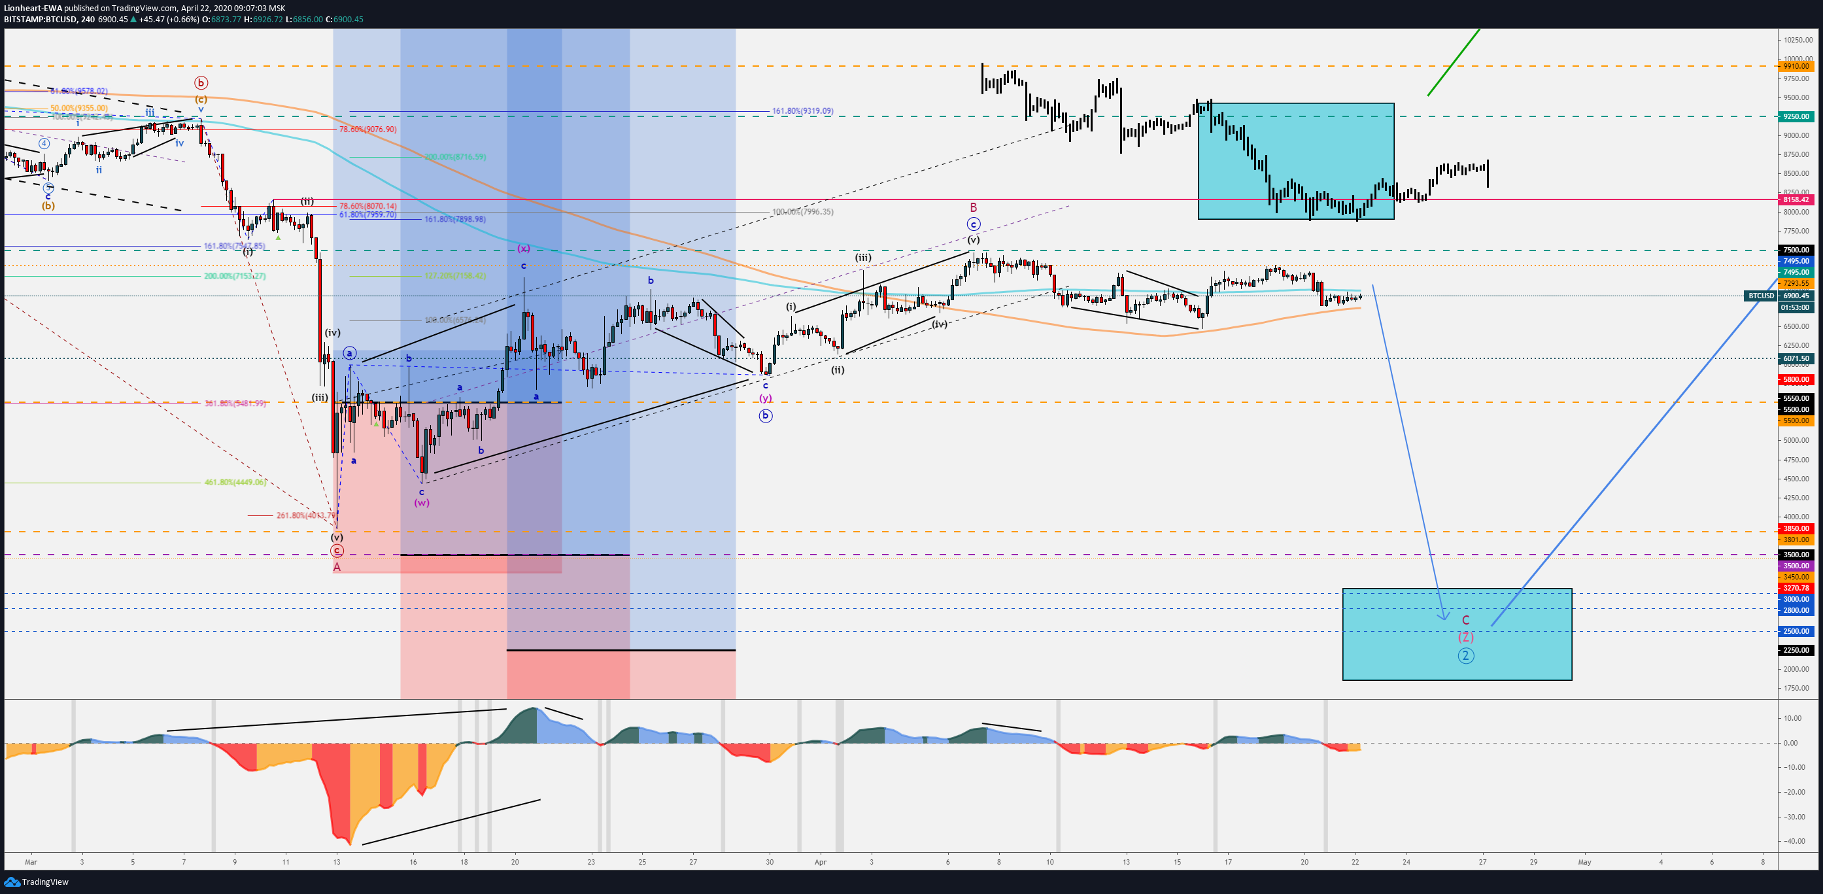Click the orange 3801.00 price label
1823x894 pixels.
1796,540
